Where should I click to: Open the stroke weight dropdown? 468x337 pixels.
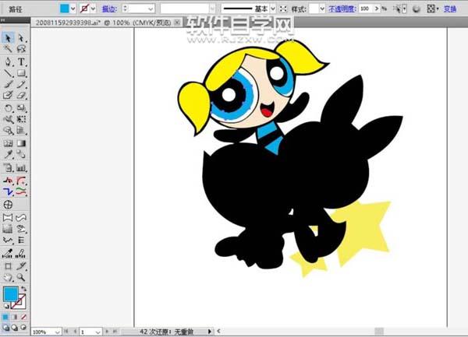pos(151,9)
